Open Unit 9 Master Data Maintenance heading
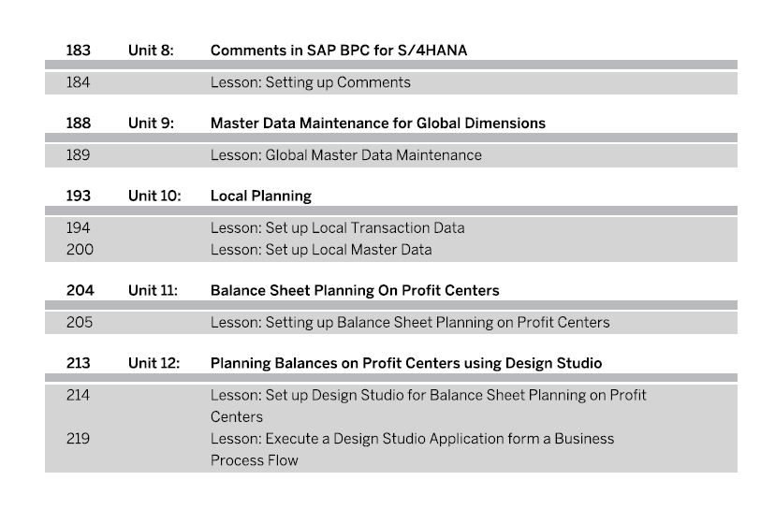This screenshot has height=524, width=775. click(378, 124)
